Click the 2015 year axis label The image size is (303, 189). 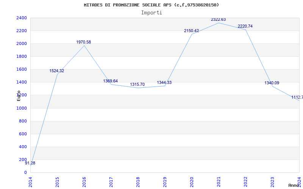pyautogui.click(x=57, y=182)
